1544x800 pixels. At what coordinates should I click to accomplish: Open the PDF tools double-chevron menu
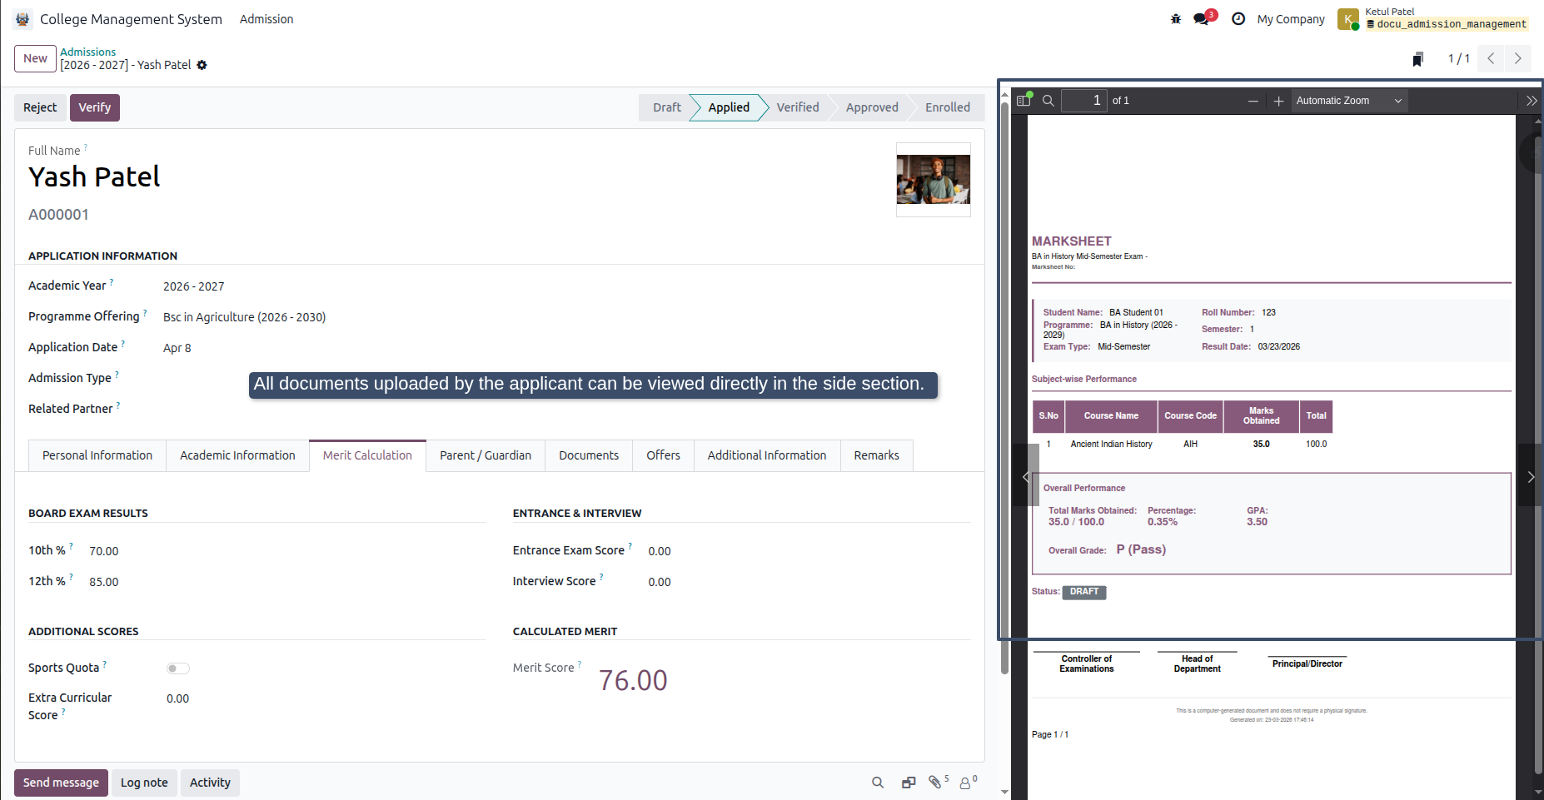tap(1531, 101)
